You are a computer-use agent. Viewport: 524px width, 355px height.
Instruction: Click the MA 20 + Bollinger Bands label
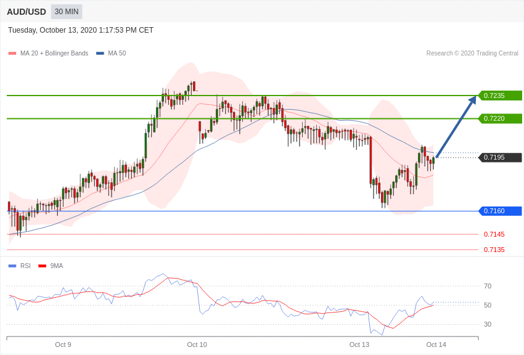[x=54, y=53]
